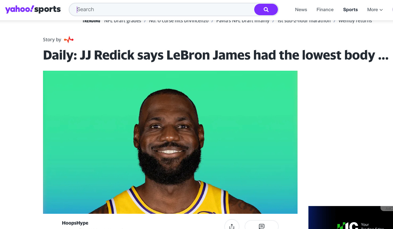393x229 pixels.
Task: Open the comments speech-bubble icon
Action: 261,226
